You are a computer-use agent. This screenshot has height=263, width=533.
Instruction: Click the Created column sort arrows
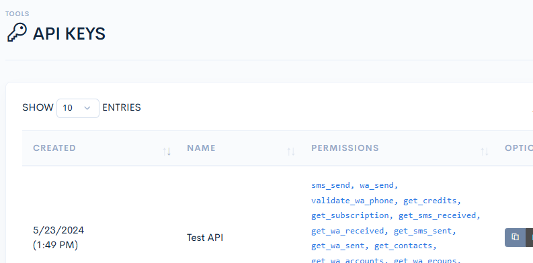[167, 152]
